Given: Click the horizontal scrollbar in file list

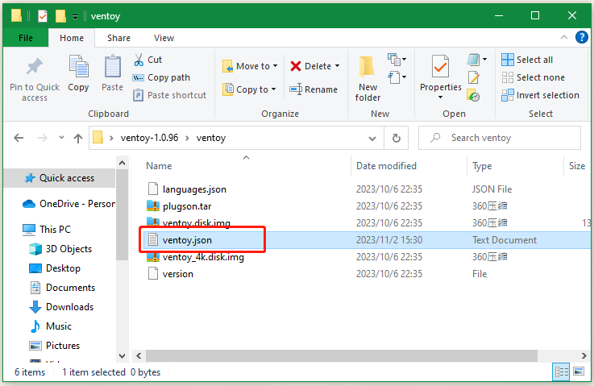Looking at the screenshot, I should (x=341, y=355).
